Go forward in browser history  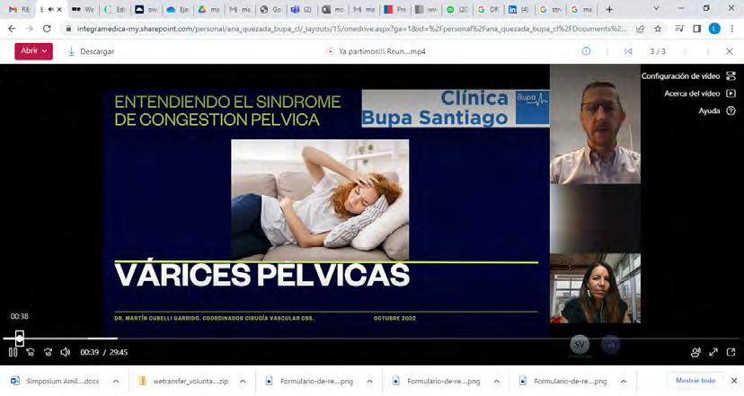[30, 29]
